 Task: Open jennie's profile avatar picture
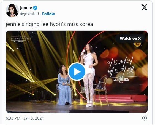point(12,10)
